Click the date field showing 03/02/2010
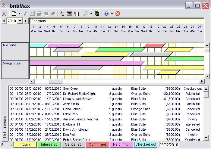This screenshot has width=211, height=149. point(168,145)
